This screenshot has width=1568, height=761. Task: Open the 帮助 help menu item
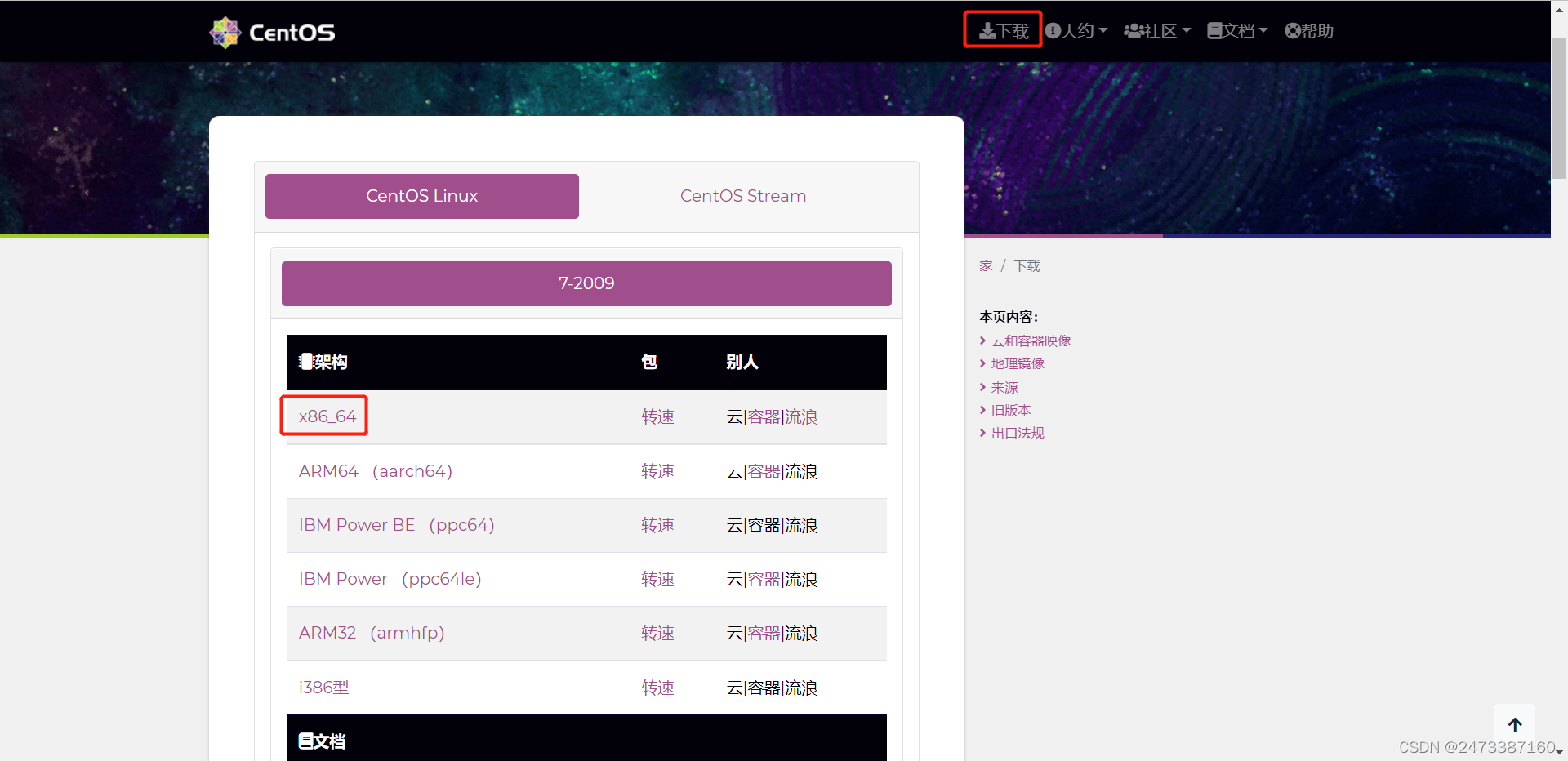[x=1309, y=31]
